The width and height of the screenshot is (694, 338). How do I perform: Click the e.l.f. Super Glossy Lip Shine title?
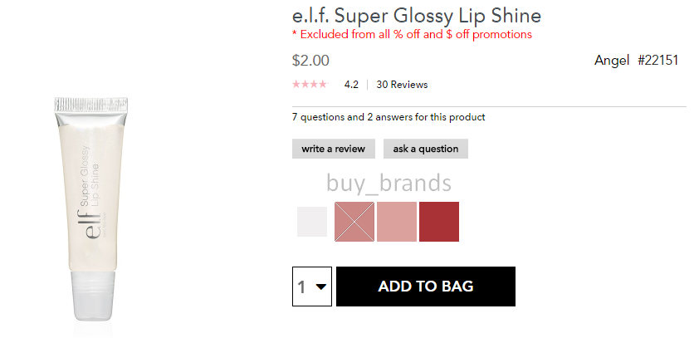tap(417, 16)
